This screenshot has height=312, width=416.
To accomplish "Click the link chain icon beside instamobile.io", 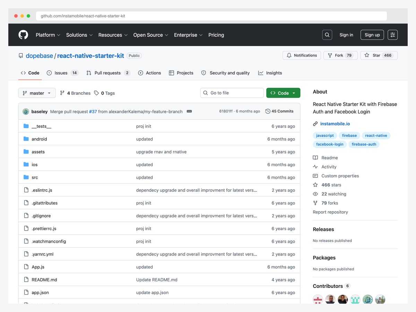I will [315, 124].
